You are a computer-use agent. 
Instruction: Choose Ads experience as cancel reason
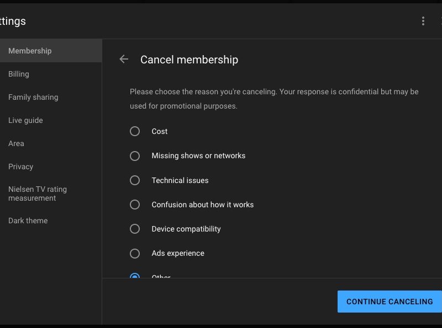[135, 254]
